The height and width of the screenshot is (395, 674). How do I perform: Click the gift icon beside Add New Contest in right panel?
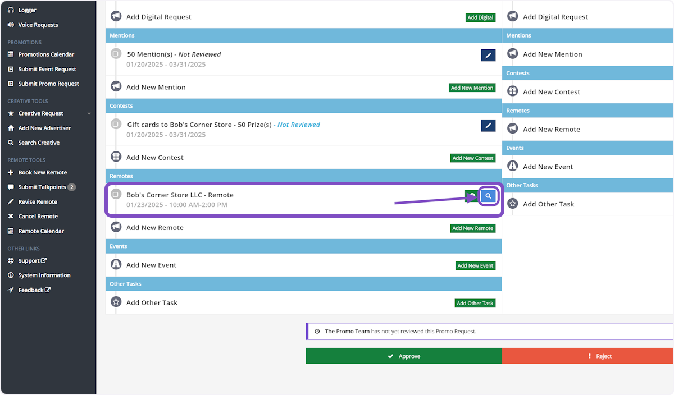512,91
